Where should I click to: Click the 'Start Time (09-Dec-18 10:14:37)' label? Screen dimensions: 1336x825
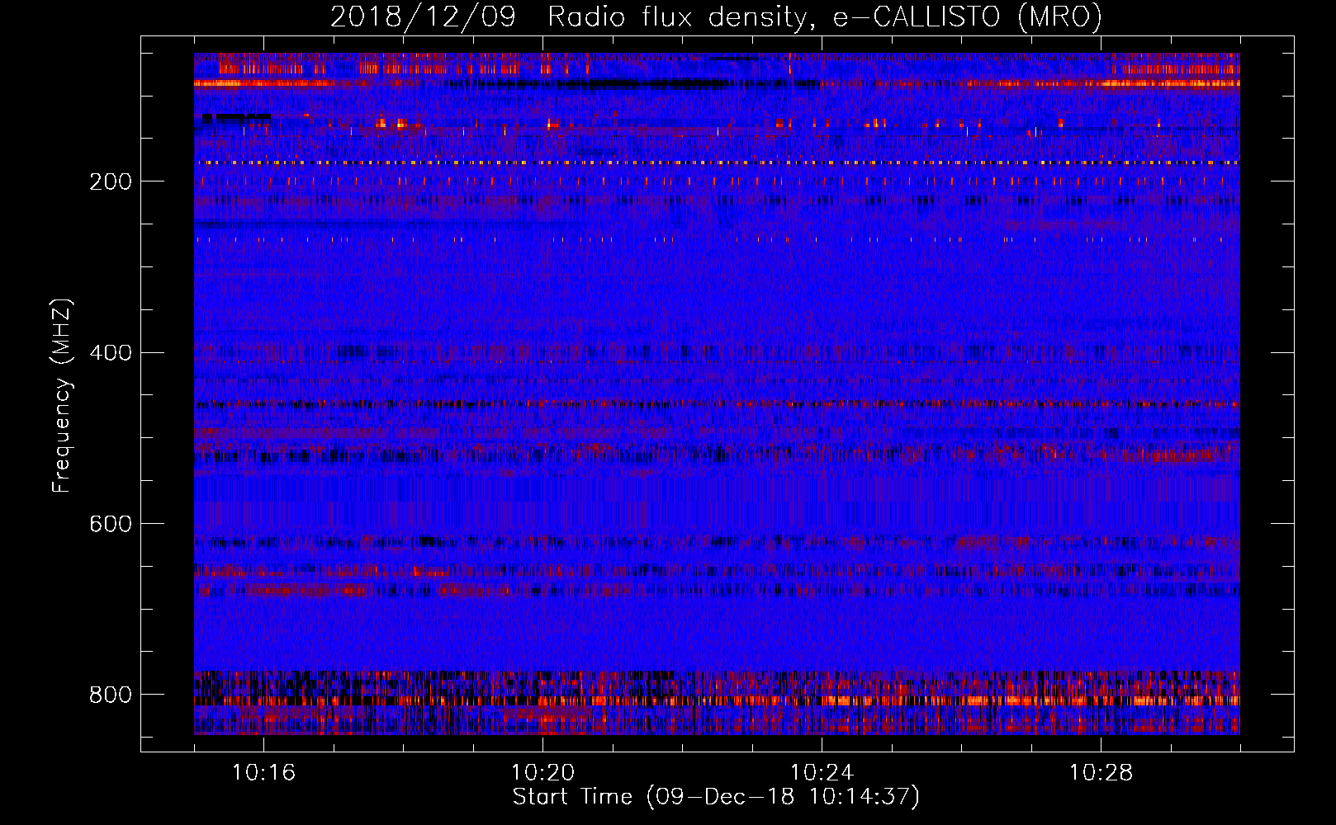coord(716,797)
